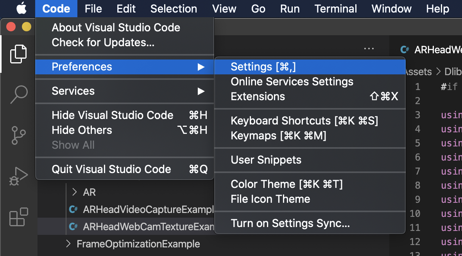Expand the AR folder chevron
The width and height of the screenshot is (462, 256).
click(75, 192)
